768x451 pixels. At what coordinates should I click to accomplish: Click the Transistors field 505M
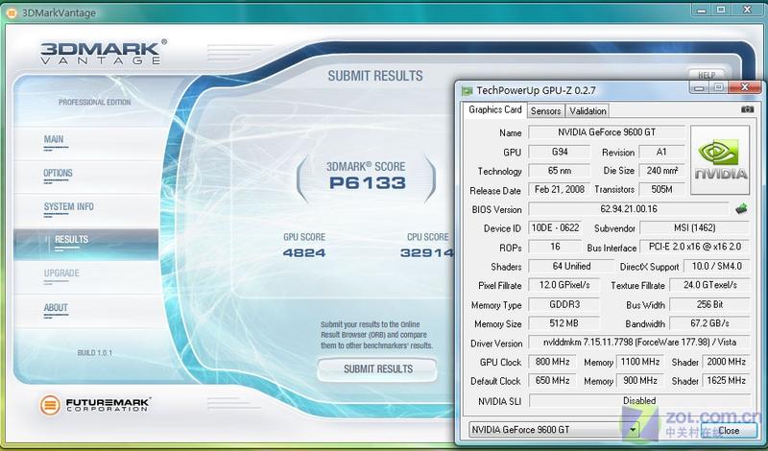661,189
